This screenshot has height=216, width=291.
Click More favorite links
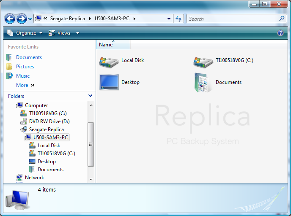(x=25, y=85)
